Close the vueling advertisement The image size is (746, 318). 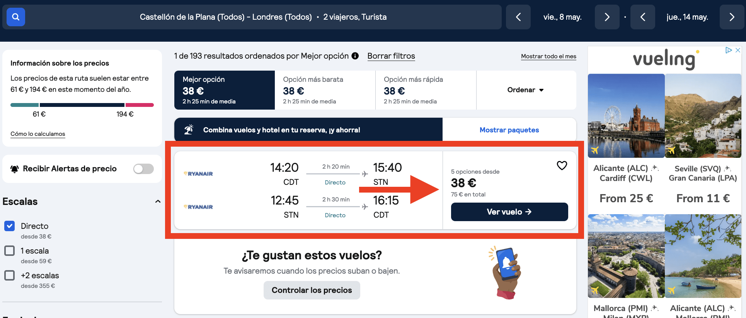click(x=738, y=50)
